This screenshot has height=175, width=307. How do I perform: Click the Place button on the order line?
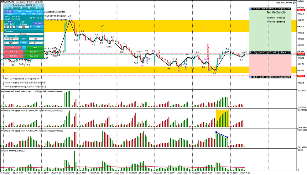tap(284, 52)
